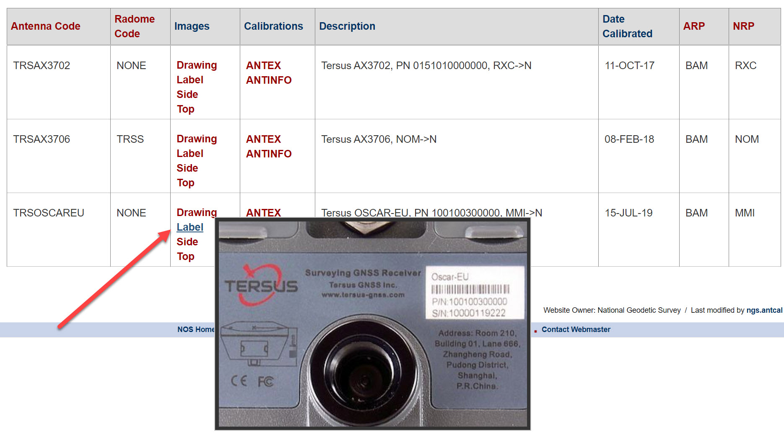Image resolution: width=784 pixels, height=435 pixels.
Task: Open Drawing image for TRSAX3706
Action: click(196, 139)
